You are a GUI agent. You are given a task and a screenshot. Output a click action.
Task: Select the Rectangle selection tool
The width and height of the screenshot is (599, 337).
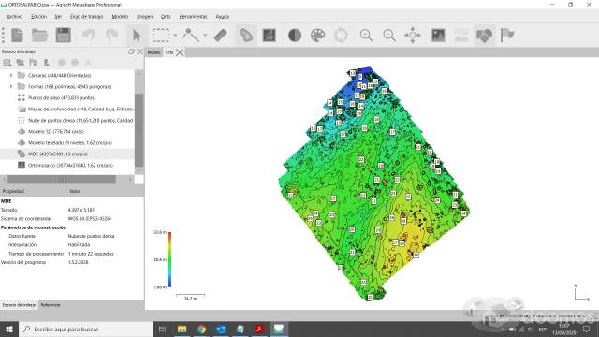(x=160, y=36)
